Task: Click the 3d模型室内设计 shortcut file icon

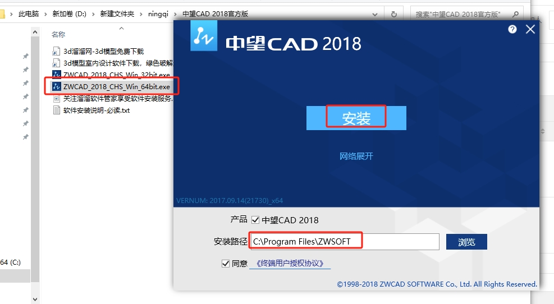Action: (56, 63)
